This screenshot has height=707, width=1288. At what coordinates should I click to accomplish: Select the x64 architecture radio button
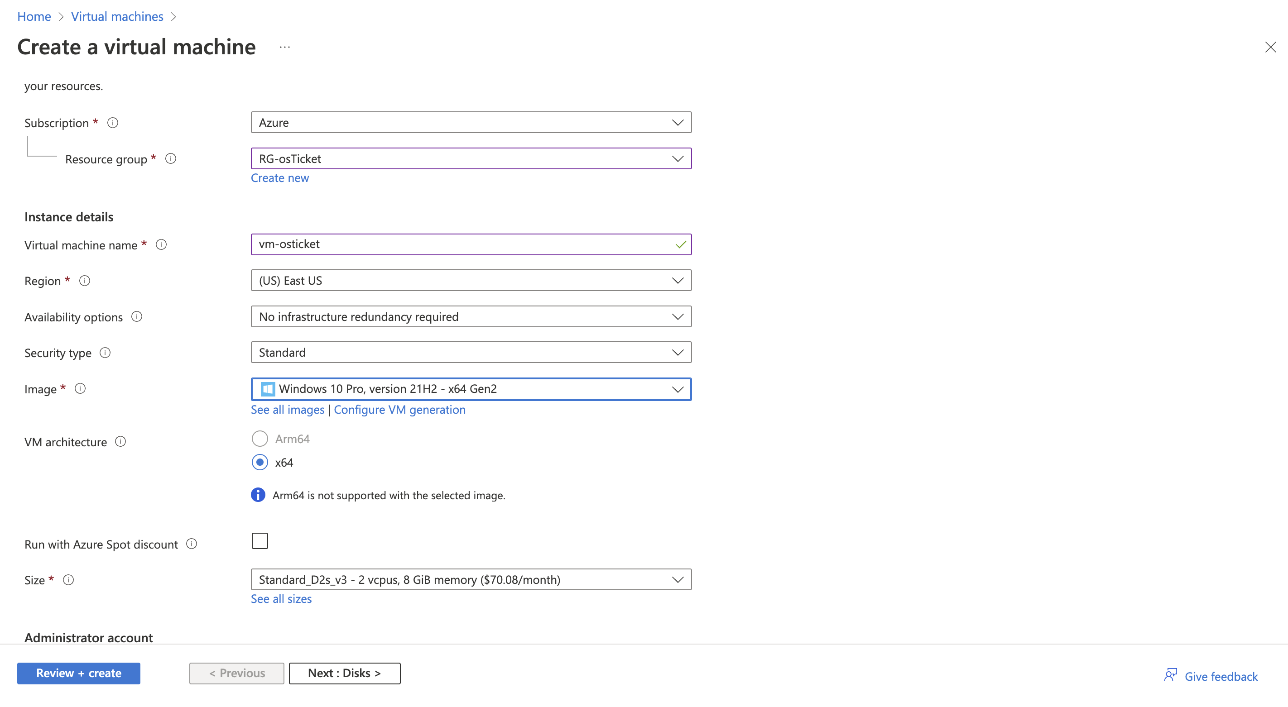coord(260,462)
